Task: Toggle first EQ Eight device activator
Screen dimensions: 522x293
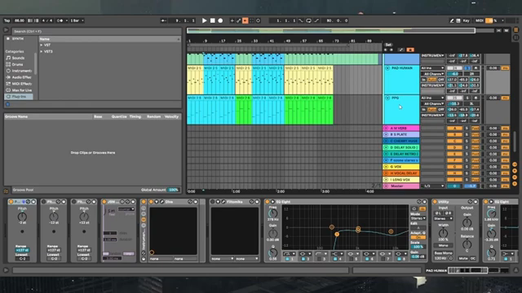Action: pos(267,202)
